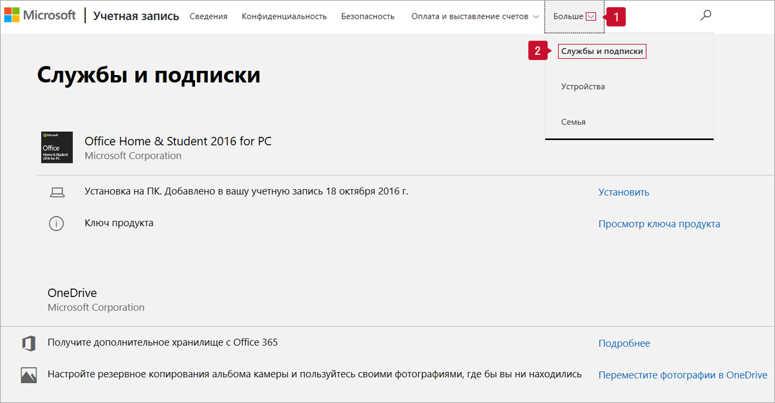Viewport: 775px width, 403px height.
Task: Open Просмотр ключа продукта link
Action: point(659,224)
